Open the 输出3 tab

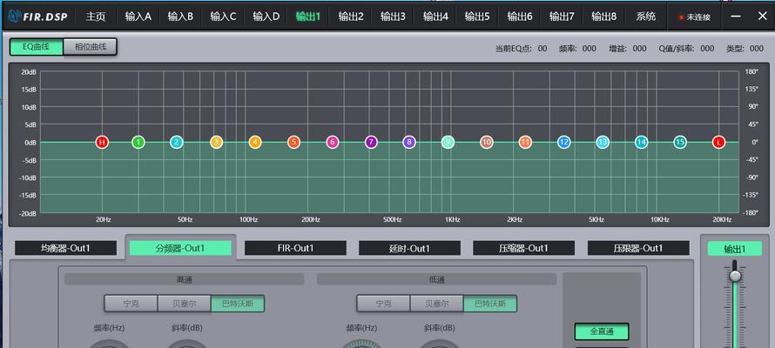[x=393, y=17]
